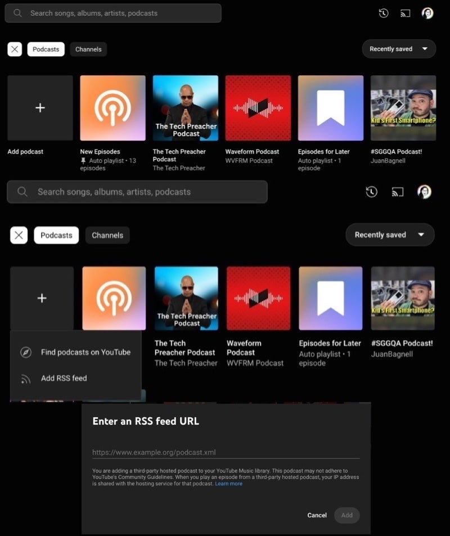Click search magnifier icon in top search bar
The height and width of the screenshot is (536, 450).
pyautogui.click(x=17, y=13)
